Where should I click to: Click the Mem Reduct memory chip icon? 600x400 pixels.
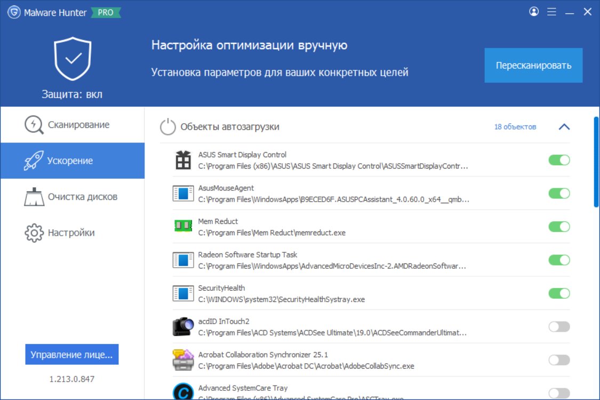[x=183, y=227]
